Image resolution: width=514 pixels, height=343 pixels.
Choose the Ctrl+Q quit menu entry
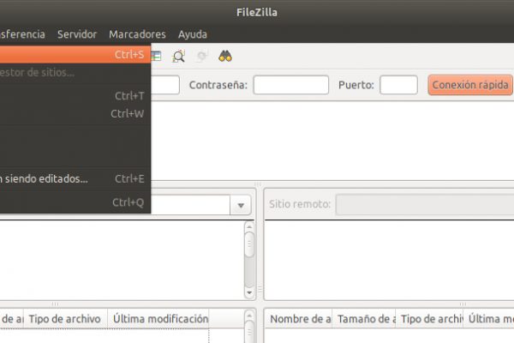click(75, 202)
